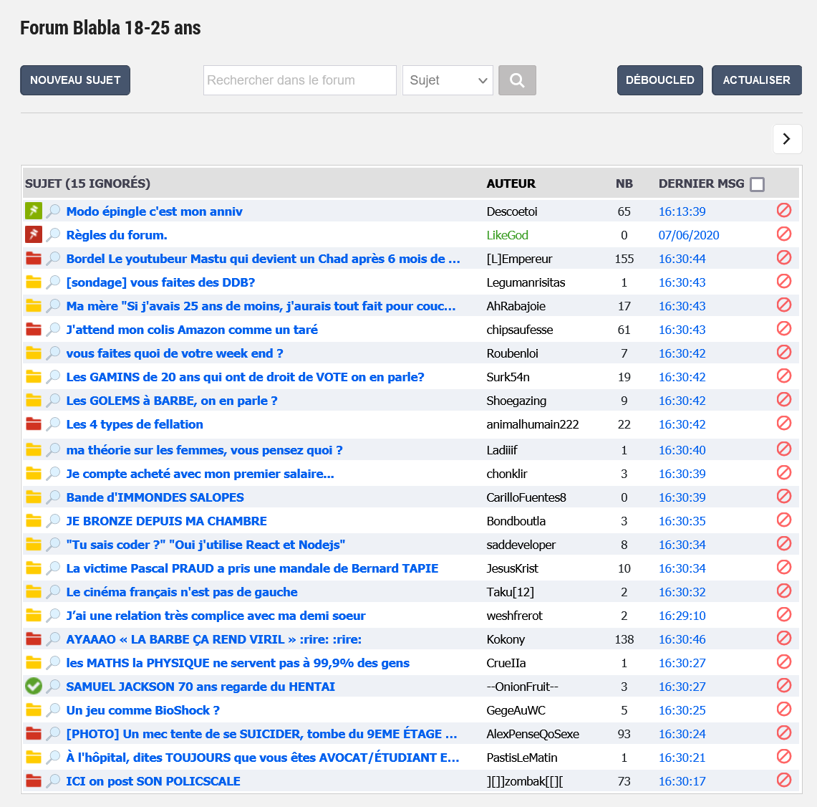Open topic Le cinéma français n'est pas de gauche

[182, 592]
